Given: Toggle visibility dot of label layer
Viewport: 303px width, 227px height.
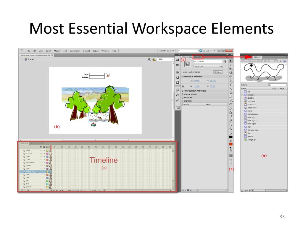Looking at the screenshot, I should 41,150.
